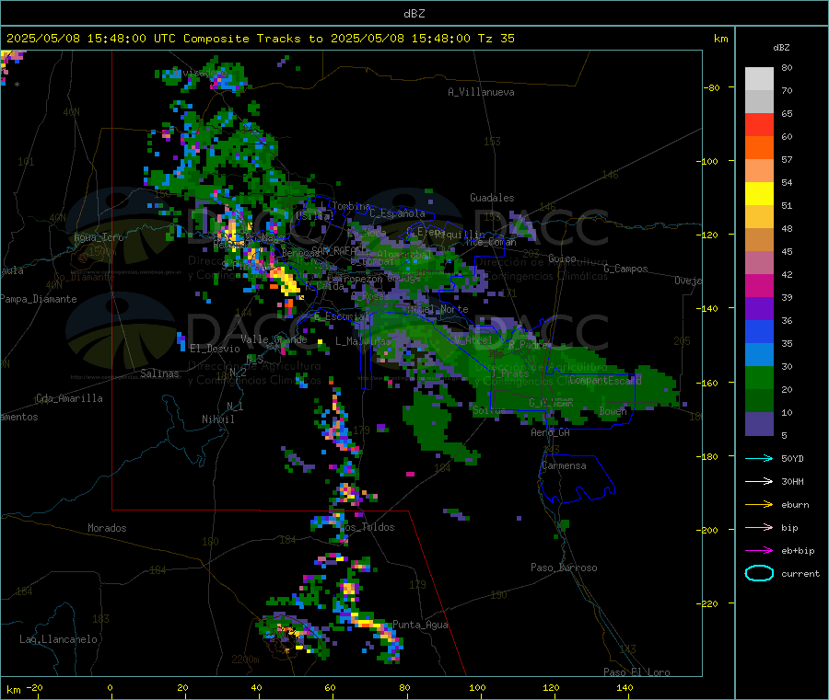The height and width of the screenshot is (700, 829).
Task: Click the R_Padre label
Action: coord(530,345)
